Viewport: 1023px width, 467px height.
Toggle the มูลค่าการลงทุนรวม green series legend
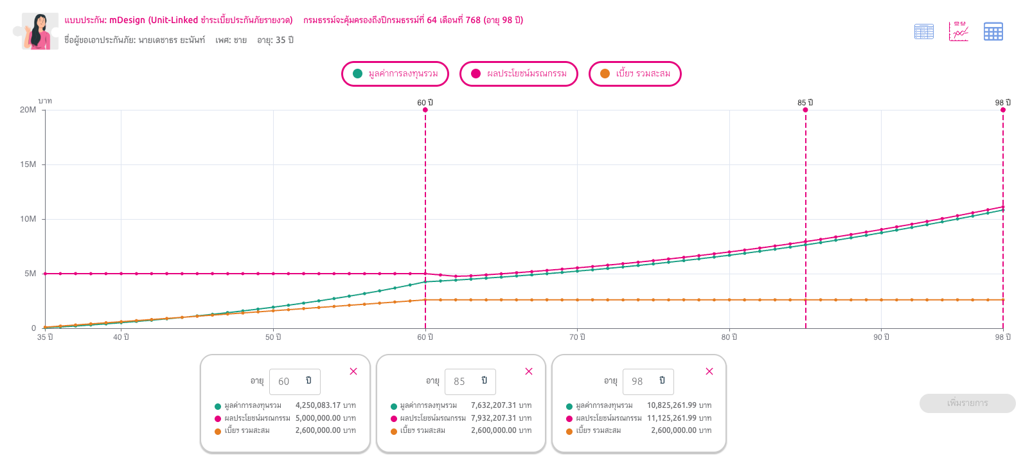pyautogui.click(x=395, y=73)
